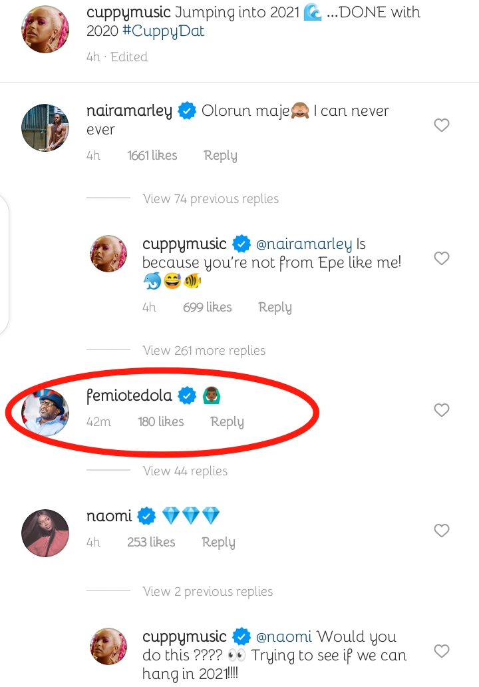Heart cuppymusic's reply to naomi
Screen dimensions: 479x687
tap(442, 651)
